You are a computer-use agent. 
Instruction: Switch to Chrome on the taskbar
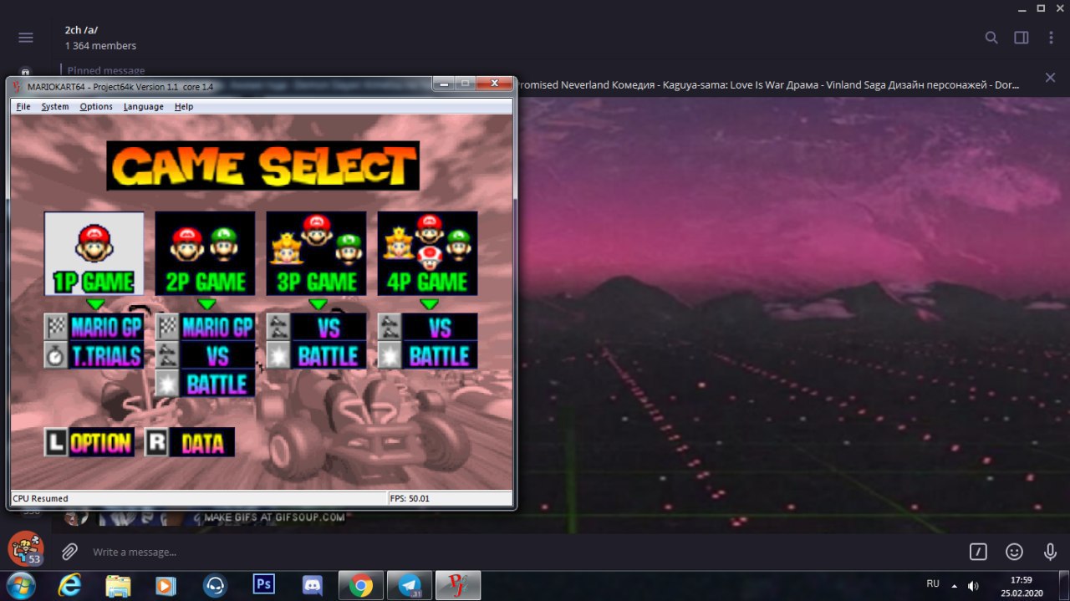coord(361,585)
